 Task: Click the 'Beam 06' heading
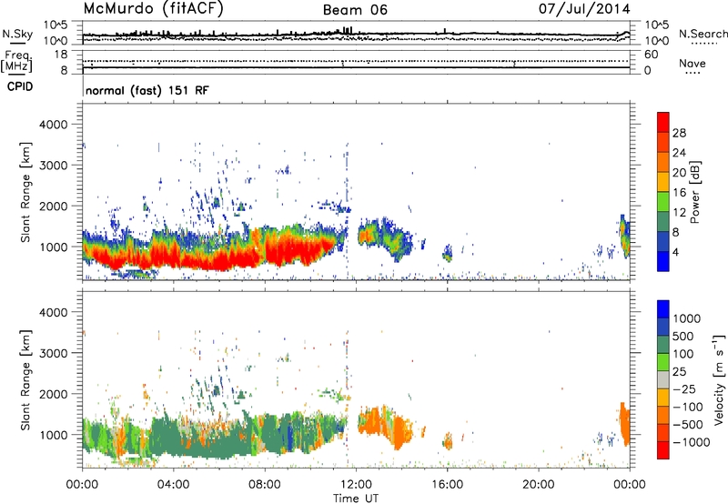point(355,10)
